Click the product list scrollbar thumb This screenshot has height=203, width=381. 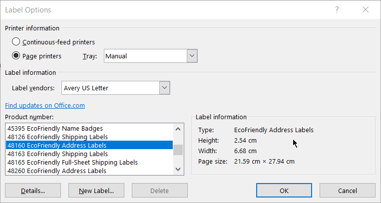pyautogui.click(x=178, y=150)
